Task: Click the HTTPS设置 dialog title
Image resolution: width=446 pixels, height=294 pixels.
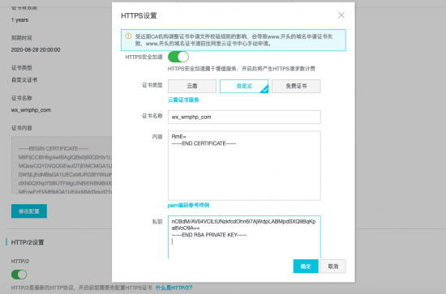Action: coord(139,15)
